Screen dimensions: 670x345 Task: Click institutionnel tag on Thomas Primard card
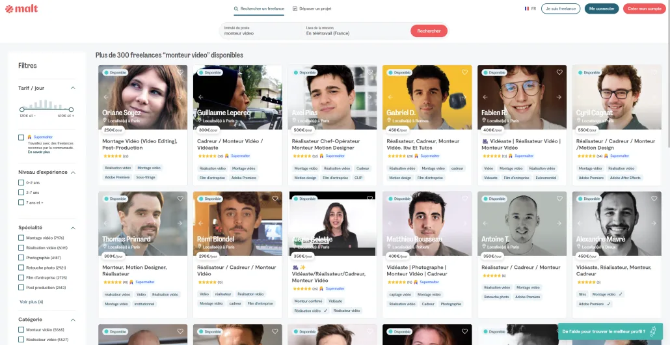click(144, 303)
